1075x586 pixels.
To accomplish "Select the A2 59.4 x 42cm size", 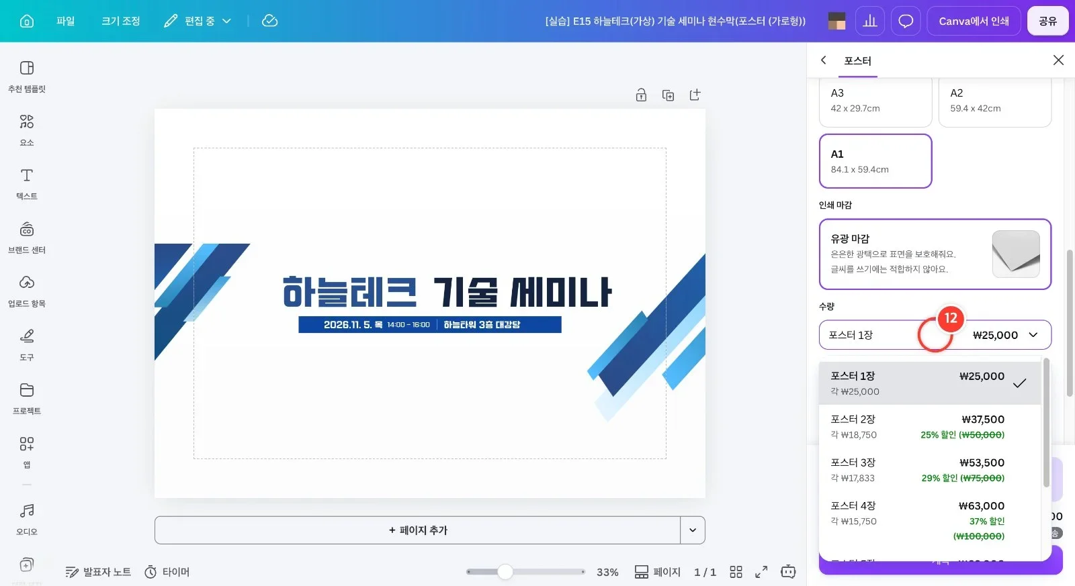I will click(x=995, y=102).
